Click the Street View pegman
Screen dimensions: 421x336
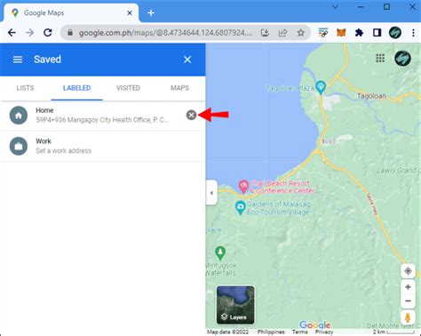click(x=408, y=318)
